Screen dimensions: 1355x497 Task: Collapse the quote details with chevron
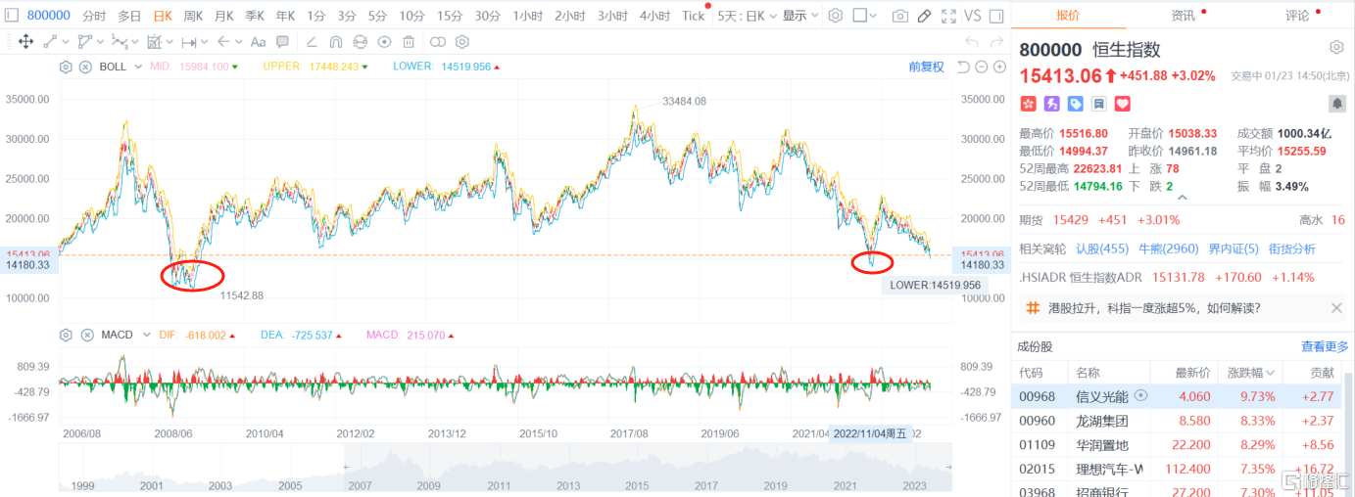(1182, 197)
